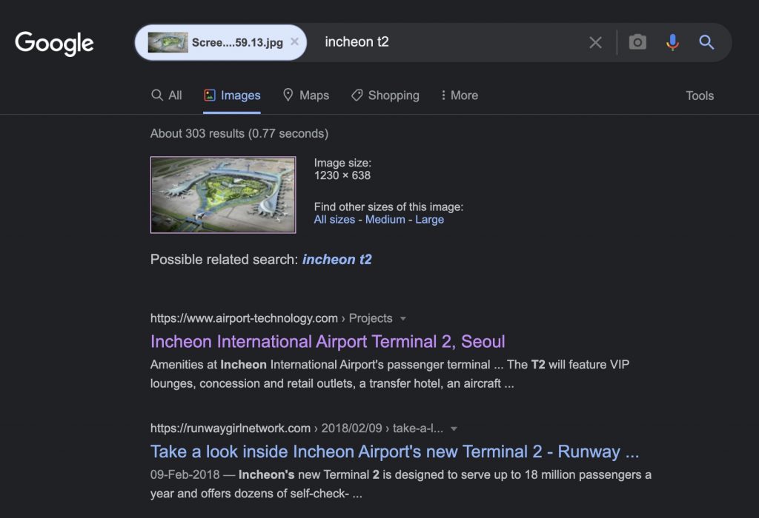
Task: Clear the search box text
Action: click(x=595, y=42)
